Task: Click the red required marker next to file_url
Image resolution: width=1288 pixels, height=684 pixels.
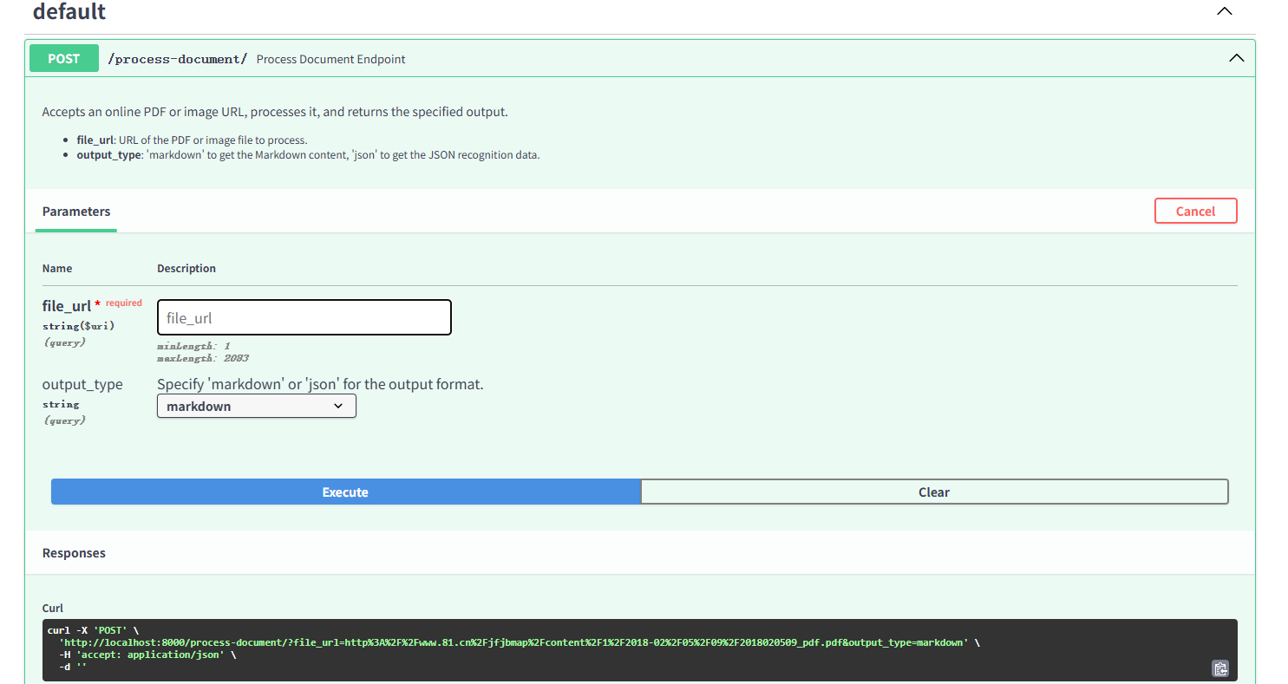Action: click(x=120, y=303)
